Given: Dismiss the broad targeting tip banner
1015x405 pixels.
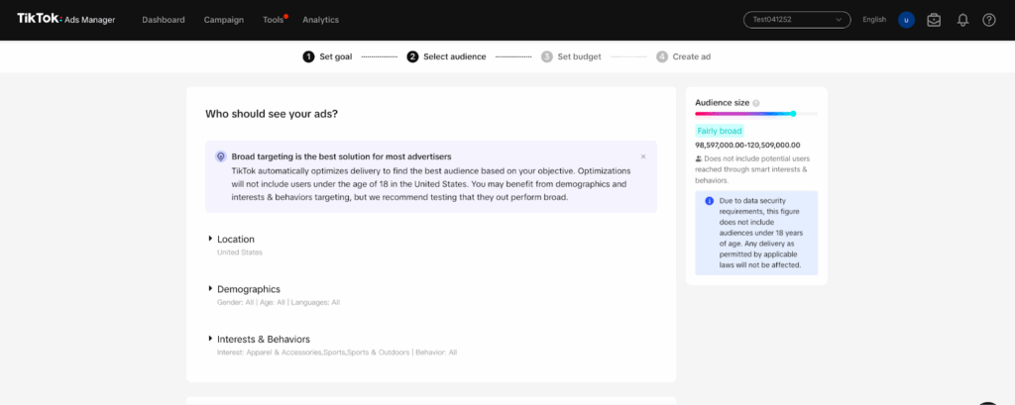Looking at the screenshot, I should [x=642, y=156].
